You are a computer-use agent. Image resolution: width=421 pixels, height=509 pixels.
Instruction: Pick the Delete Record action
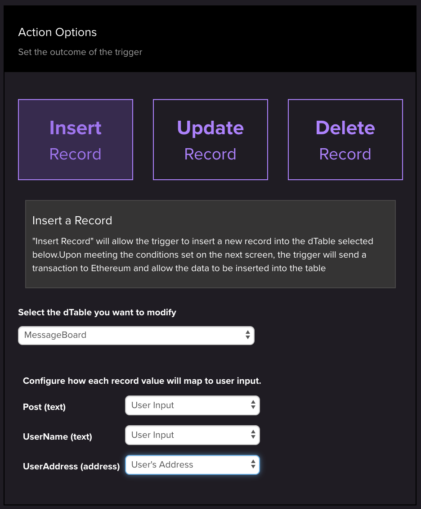[x=345, y=140]
